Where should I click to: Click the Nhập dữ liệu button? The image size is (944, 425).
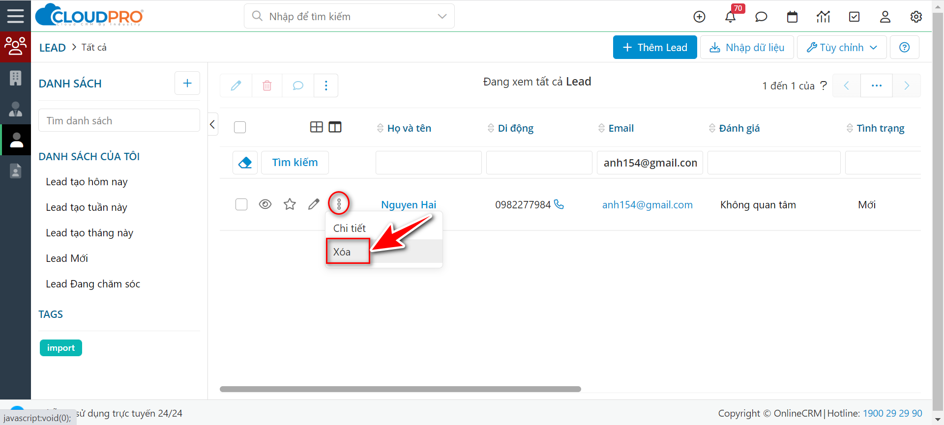(x=747, y=47)
